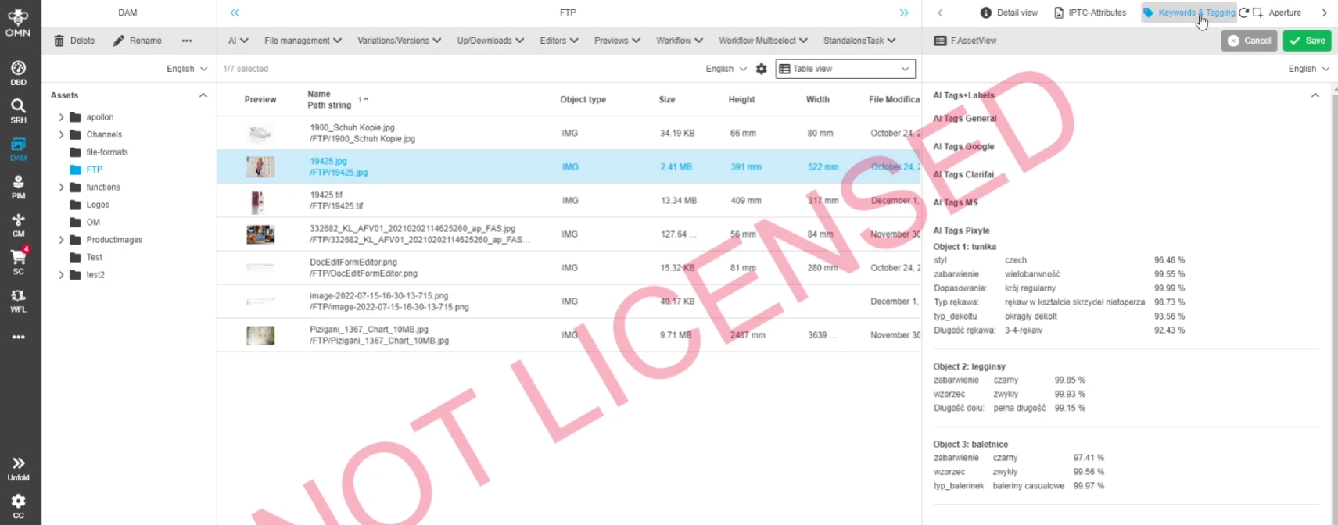Open the sidebar more options dots
Viewport: 1338px width, 525px height.
(18, 337)
